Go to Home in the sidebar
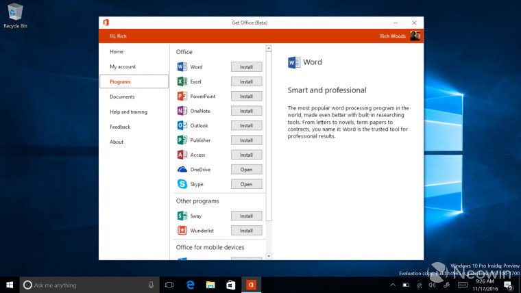 click(x=117, y=51)
